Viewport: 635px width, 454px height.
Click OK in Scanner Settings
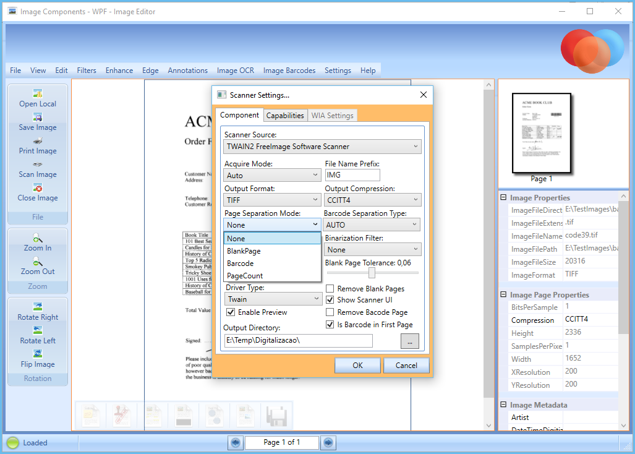(357, 366)
